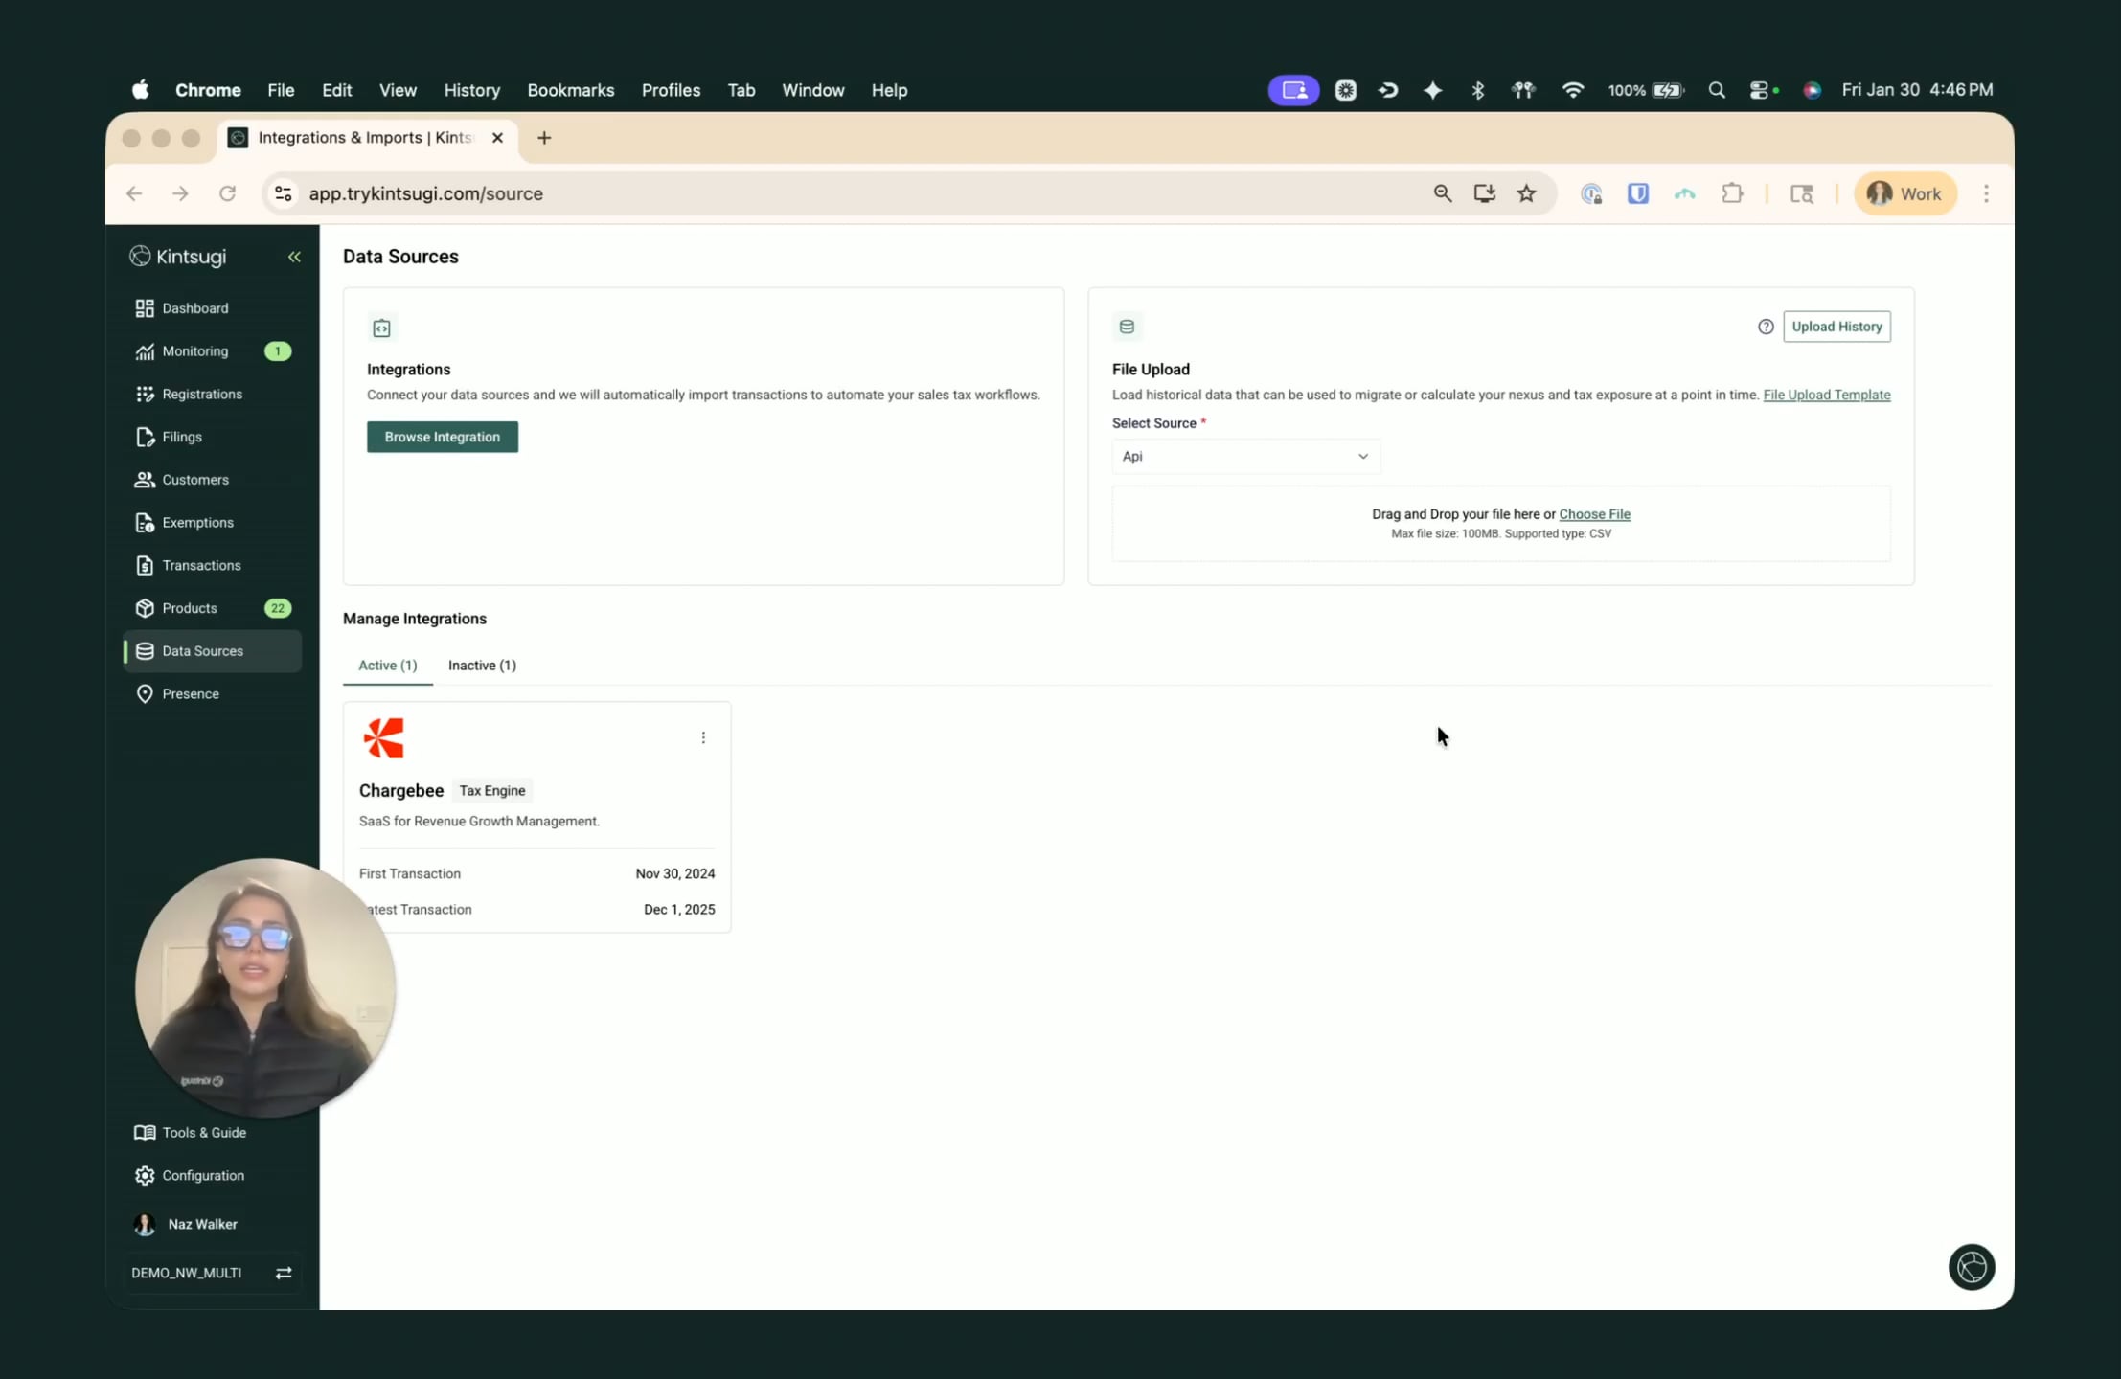Collapse the sidebar with the double chevron
This screenshot has height=1379, width=2121.
[x=294, y=257]
